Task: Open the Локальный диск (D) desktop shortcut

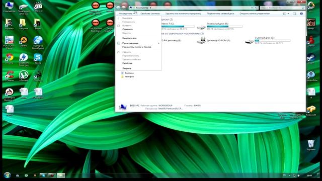Action: (x=24, y=8)
